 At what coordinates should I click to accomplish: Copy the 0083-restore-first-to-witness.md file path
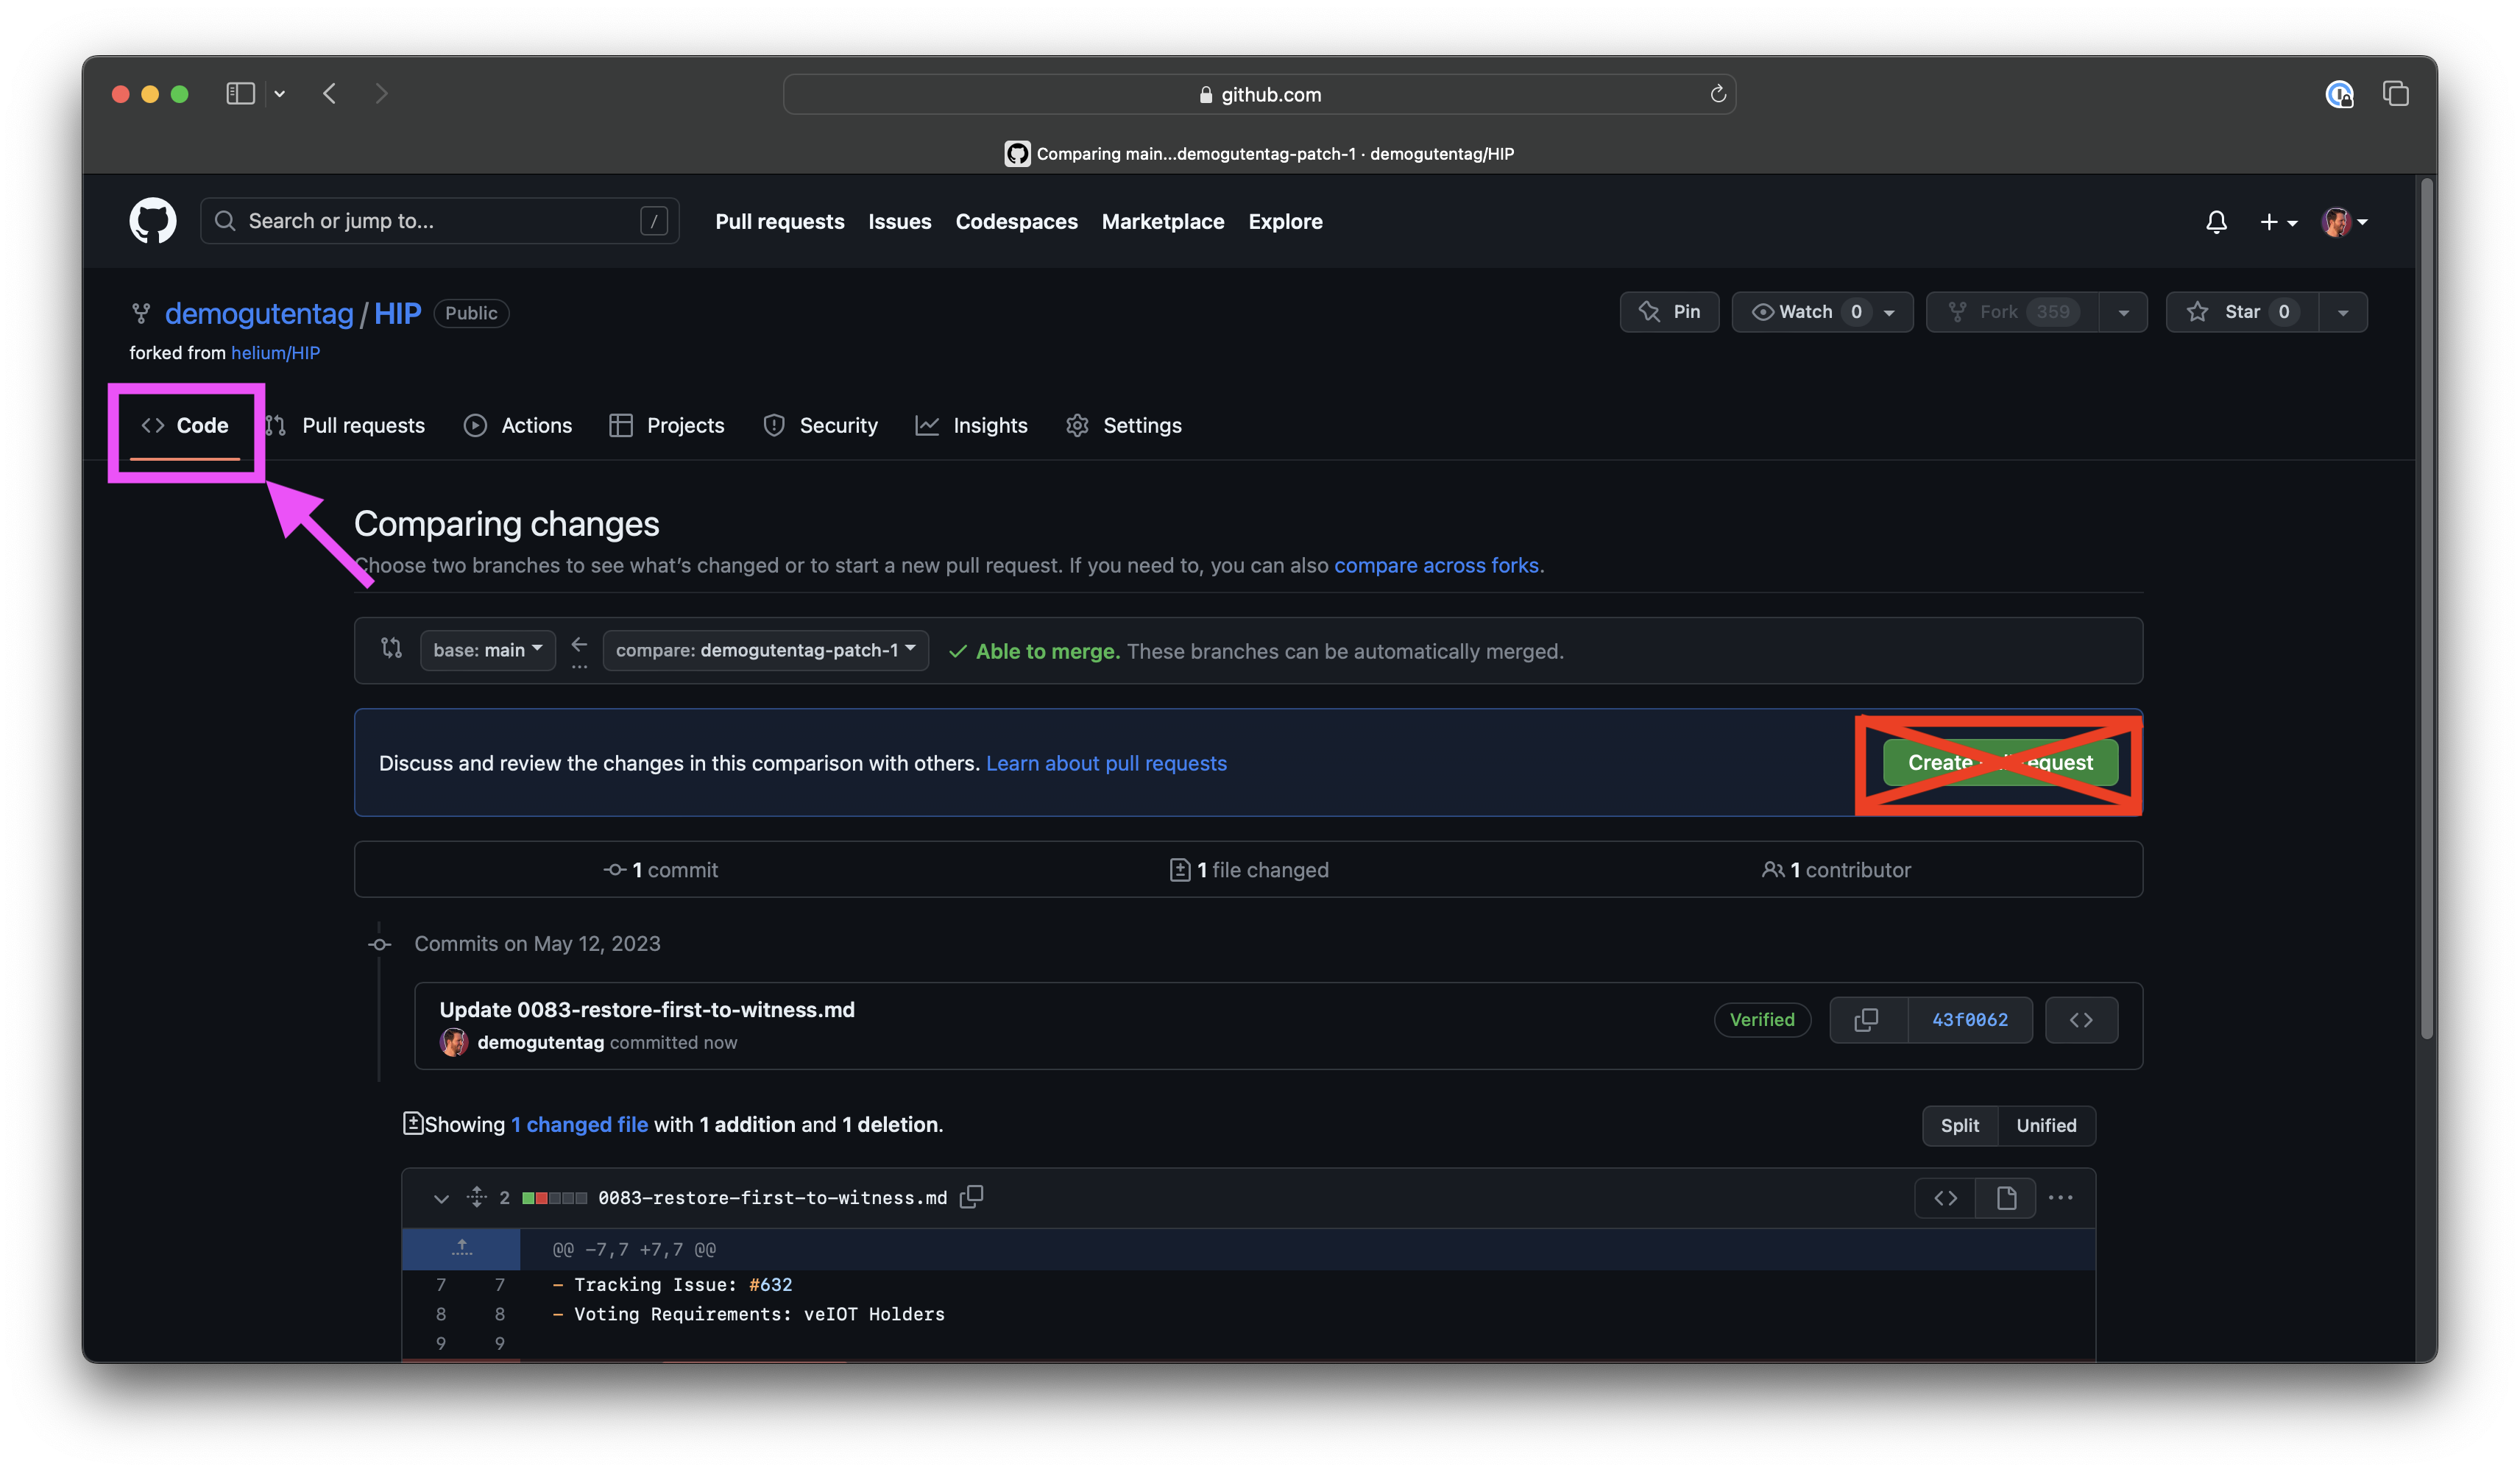click(x=971, y=1197)
